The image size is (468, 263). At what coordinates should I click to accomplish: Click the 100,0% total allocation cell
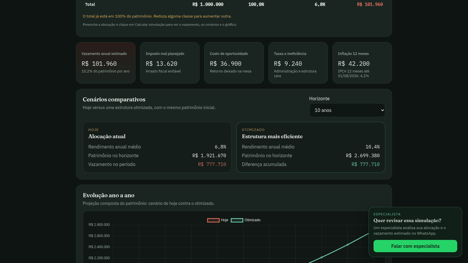point(256,4)
